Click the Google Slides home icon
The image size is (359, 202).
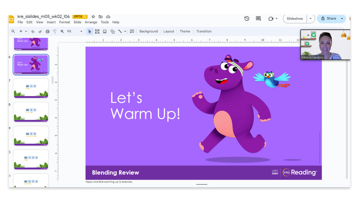pos(11,19)
